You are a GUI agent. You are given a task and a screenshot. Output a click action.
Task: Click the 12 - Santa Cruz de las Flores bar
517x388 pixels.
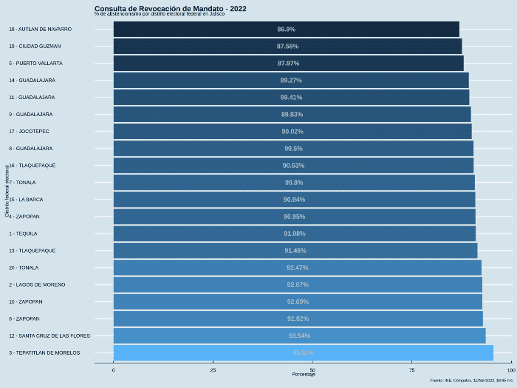point(299,336)
